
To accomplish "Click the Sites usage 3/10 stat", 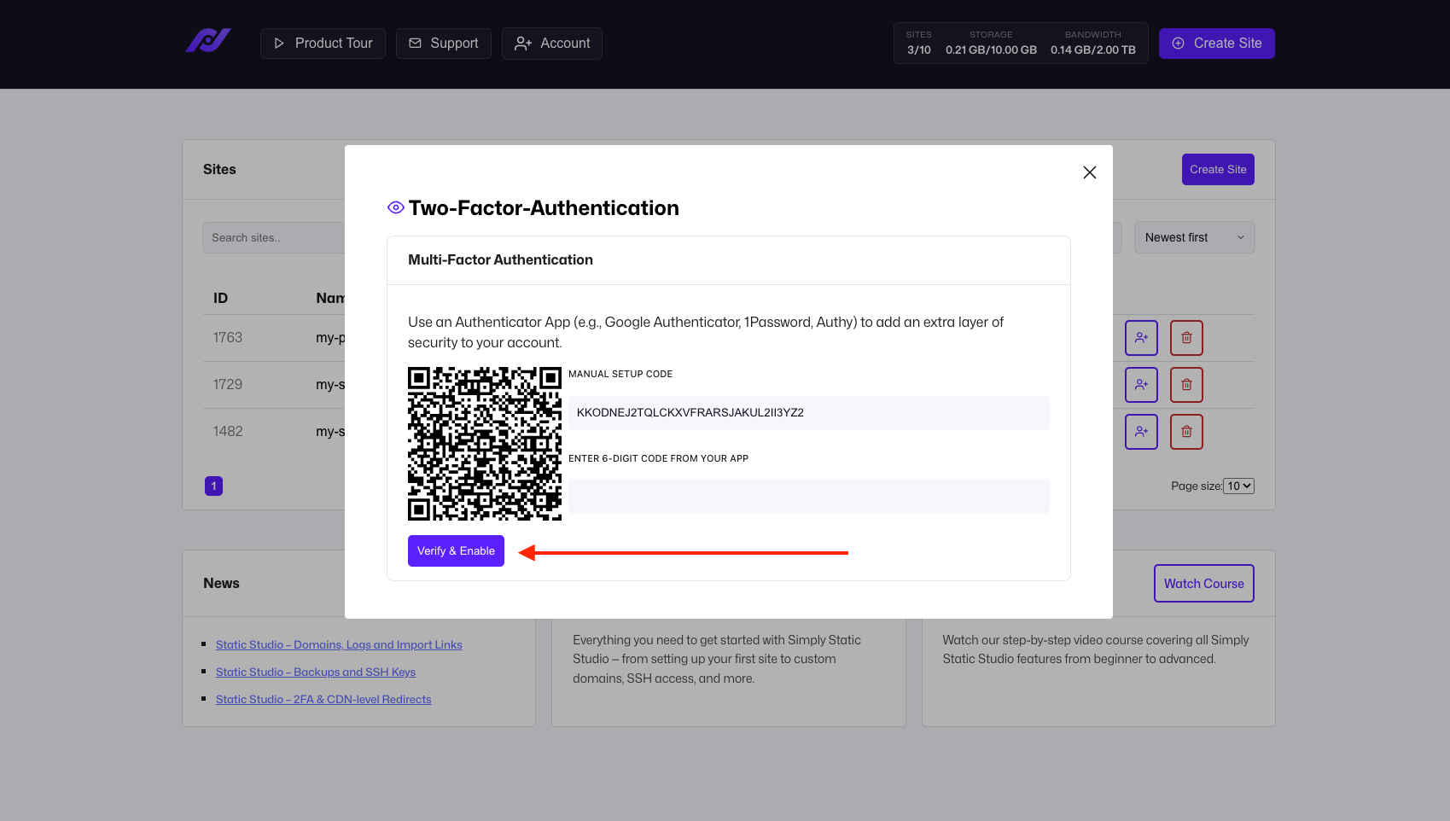I will click(x=919, y=44).
